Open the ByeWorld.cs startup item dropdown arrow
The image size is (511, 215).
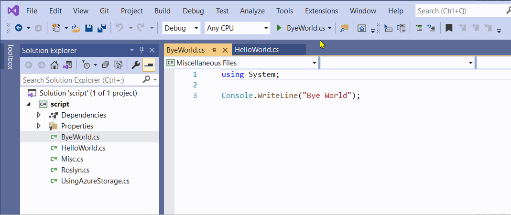coord(330,28)
